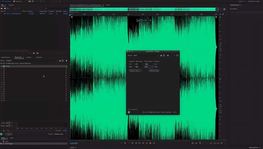Delete preset trash icon in Rack Effect dialog

coord(164,56)
